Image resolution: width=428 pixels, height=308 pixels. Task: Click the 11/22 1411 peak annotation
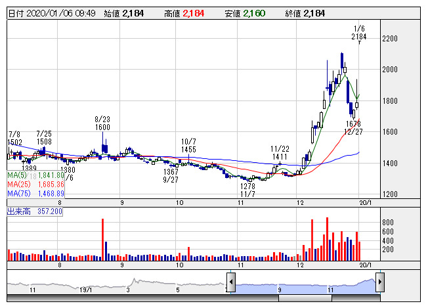pos(280,153)
